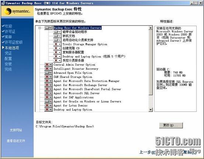Select Agent for Oracle on Windows or Linux Servers
The image size is (204, 159).
(x=87, y=101)
